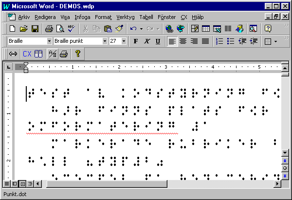Run the spelling check icon
Viewport: 292px width, 200px height.
(71, 29)
